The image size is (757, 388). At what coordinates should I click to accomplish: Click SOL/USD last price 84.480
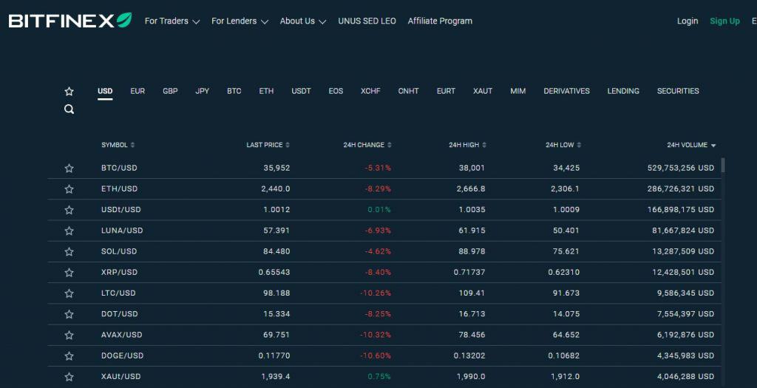pyautogui.click(x=276, y=251)
